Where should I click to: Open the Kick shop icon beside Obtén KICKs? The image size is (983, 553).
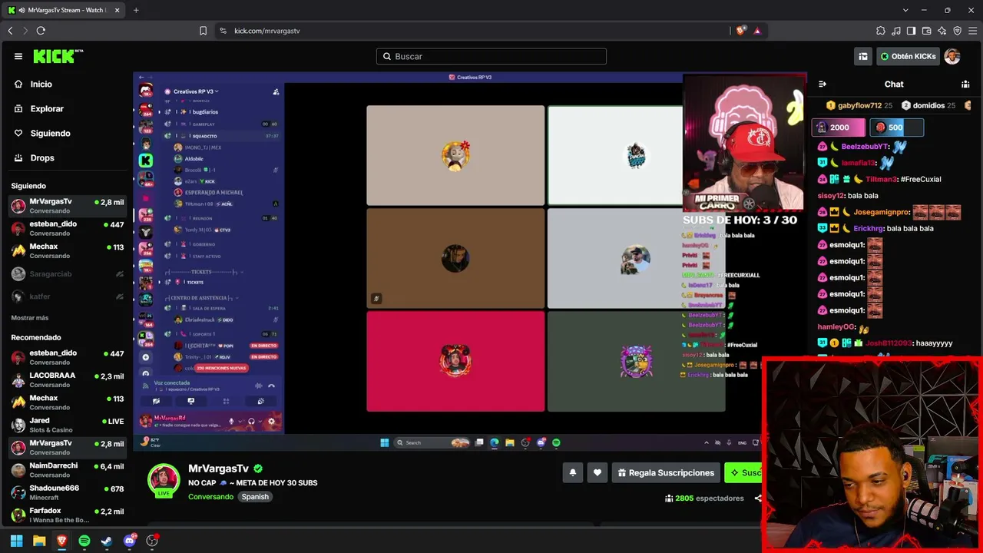[x=863, y=56]
